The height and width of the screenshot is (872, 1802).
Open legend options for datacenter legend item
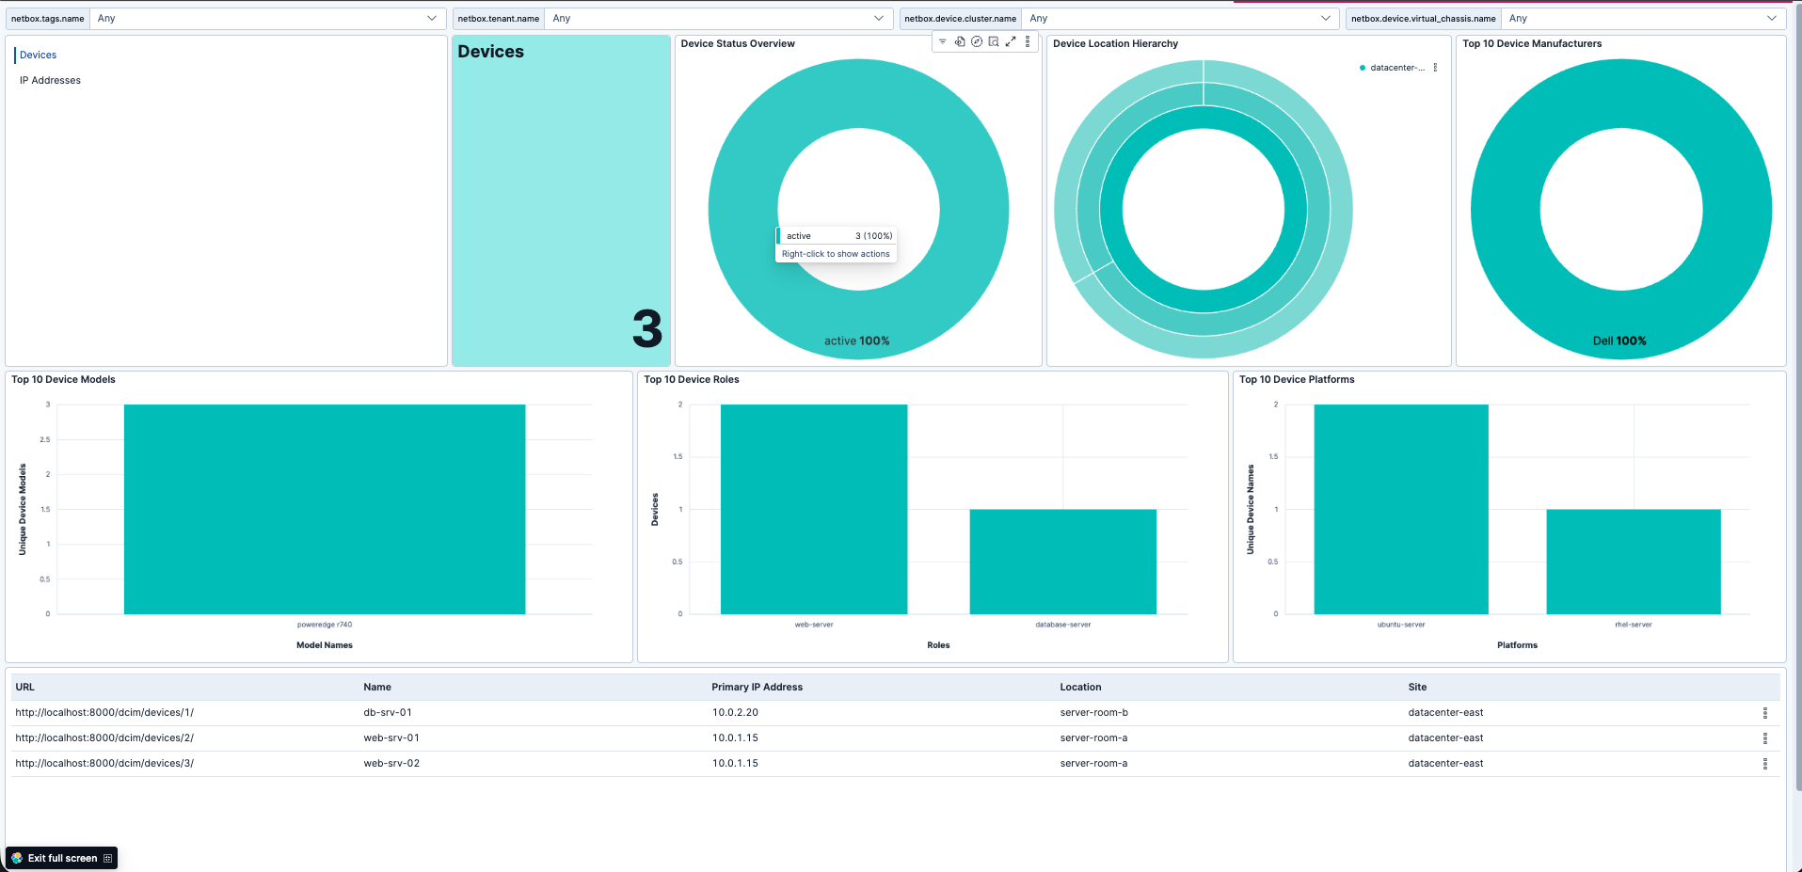click(1435, 68)
